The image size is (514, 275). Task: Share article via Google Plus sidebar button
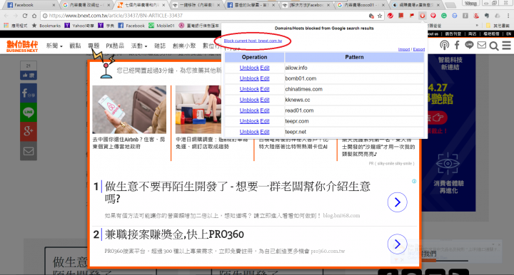pyautogui.click(x=29, y=132)
